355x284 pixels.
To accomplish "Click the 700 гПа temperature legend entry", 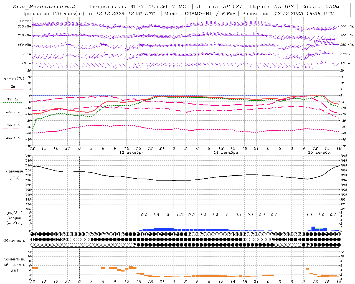I will [13, 125].
